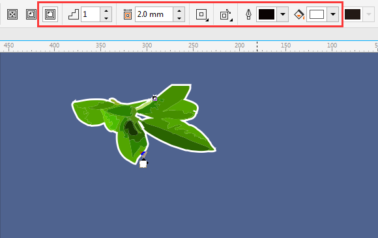Click the 400 mark on horizontal ruler
Image resolution: width=378 pixels, height=238 pixels.
pyautogui.click(x=54, y=46)
